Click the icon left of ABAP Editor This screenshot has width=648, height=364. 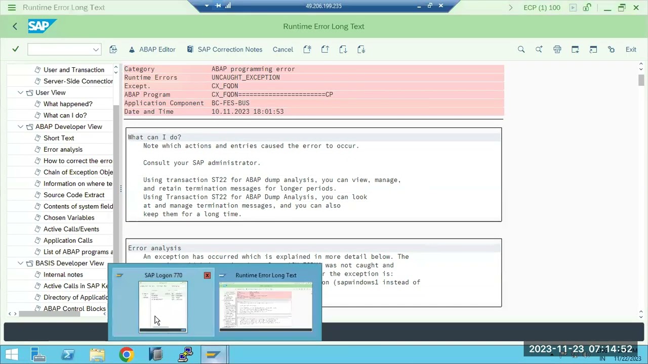(113, 50)
